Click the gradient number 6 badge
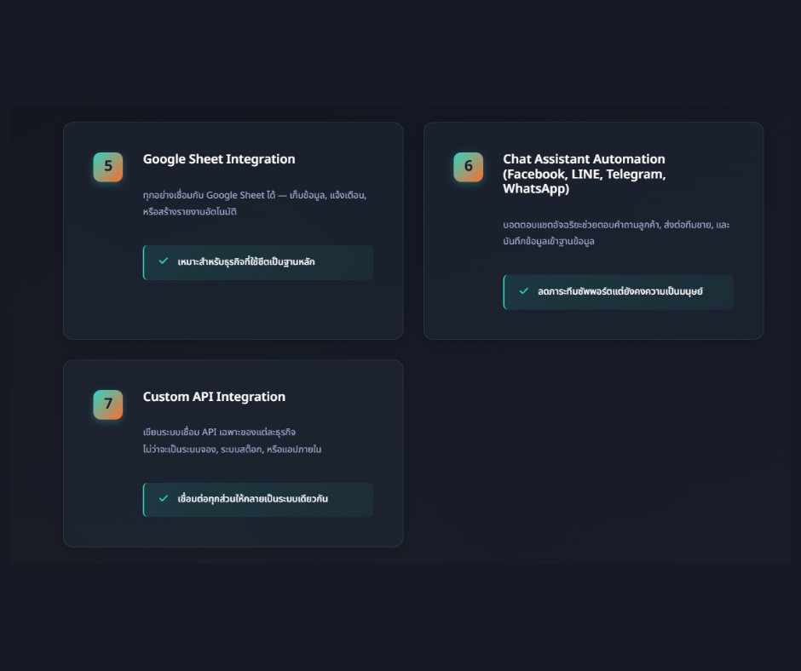This screenshot has height=671, width=801. click(468, 167)
